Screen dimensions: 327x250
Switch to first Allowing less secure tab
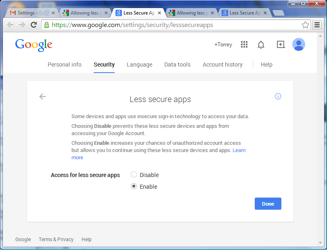tap(86, 13)
